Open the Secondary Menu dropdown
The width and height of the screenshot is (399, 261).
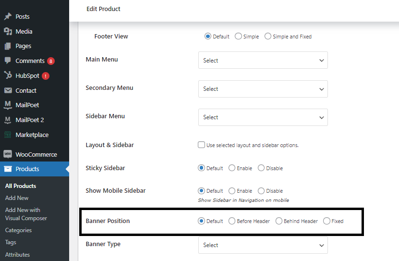click(263, 89)
